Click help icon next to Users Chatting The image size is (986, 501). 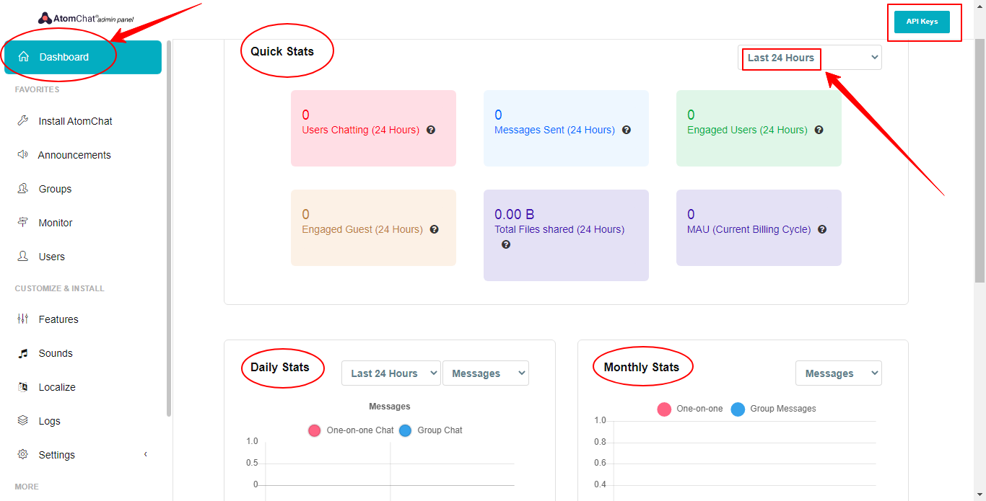[x=431, y=130]
